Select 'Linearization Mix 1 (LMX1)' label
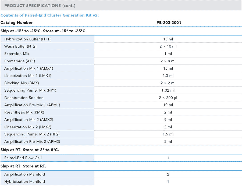This screenshot has height=194, width=242. 28,76
